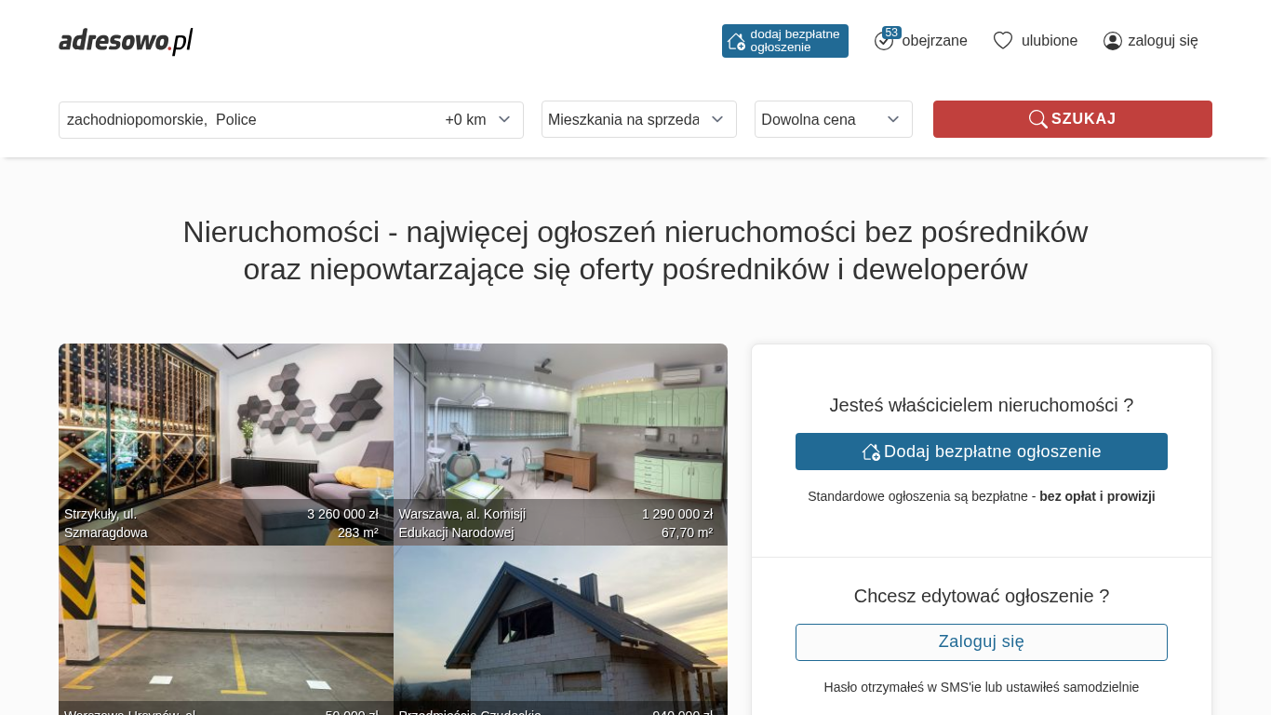This screenshot has height=715, width=1271.
Task: Click the location field with Police
Action: click(242, 119)
